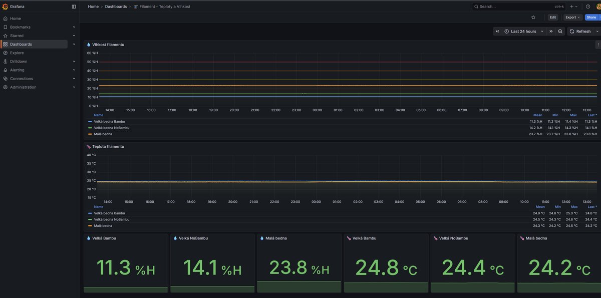Image resolution: width=601 pixels, height=298 pixels.
Task: Open Bookmarks in the sidebar
Action: [x=20, y=27]
